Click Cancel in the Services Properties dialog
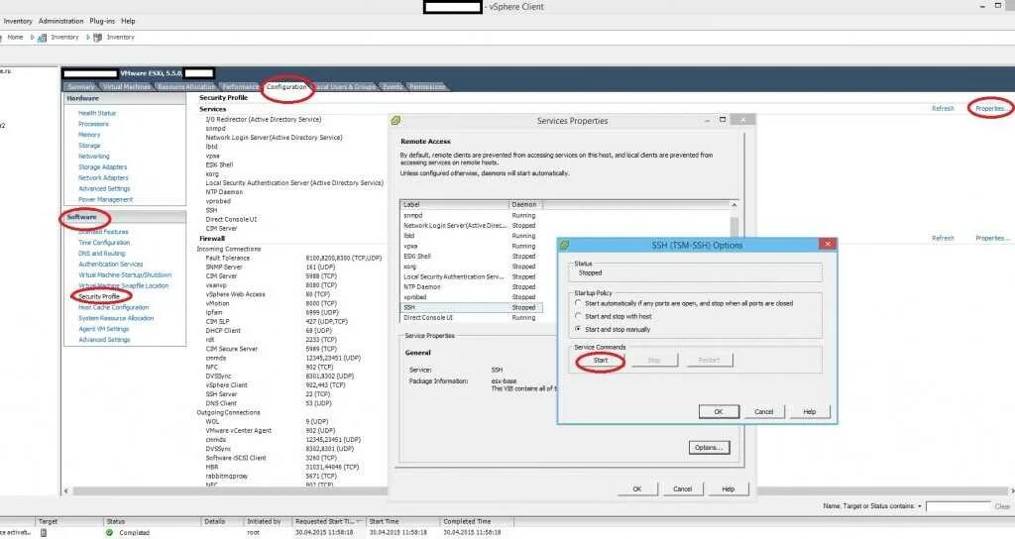This screenshot has height=539, width=1015. 682,489
